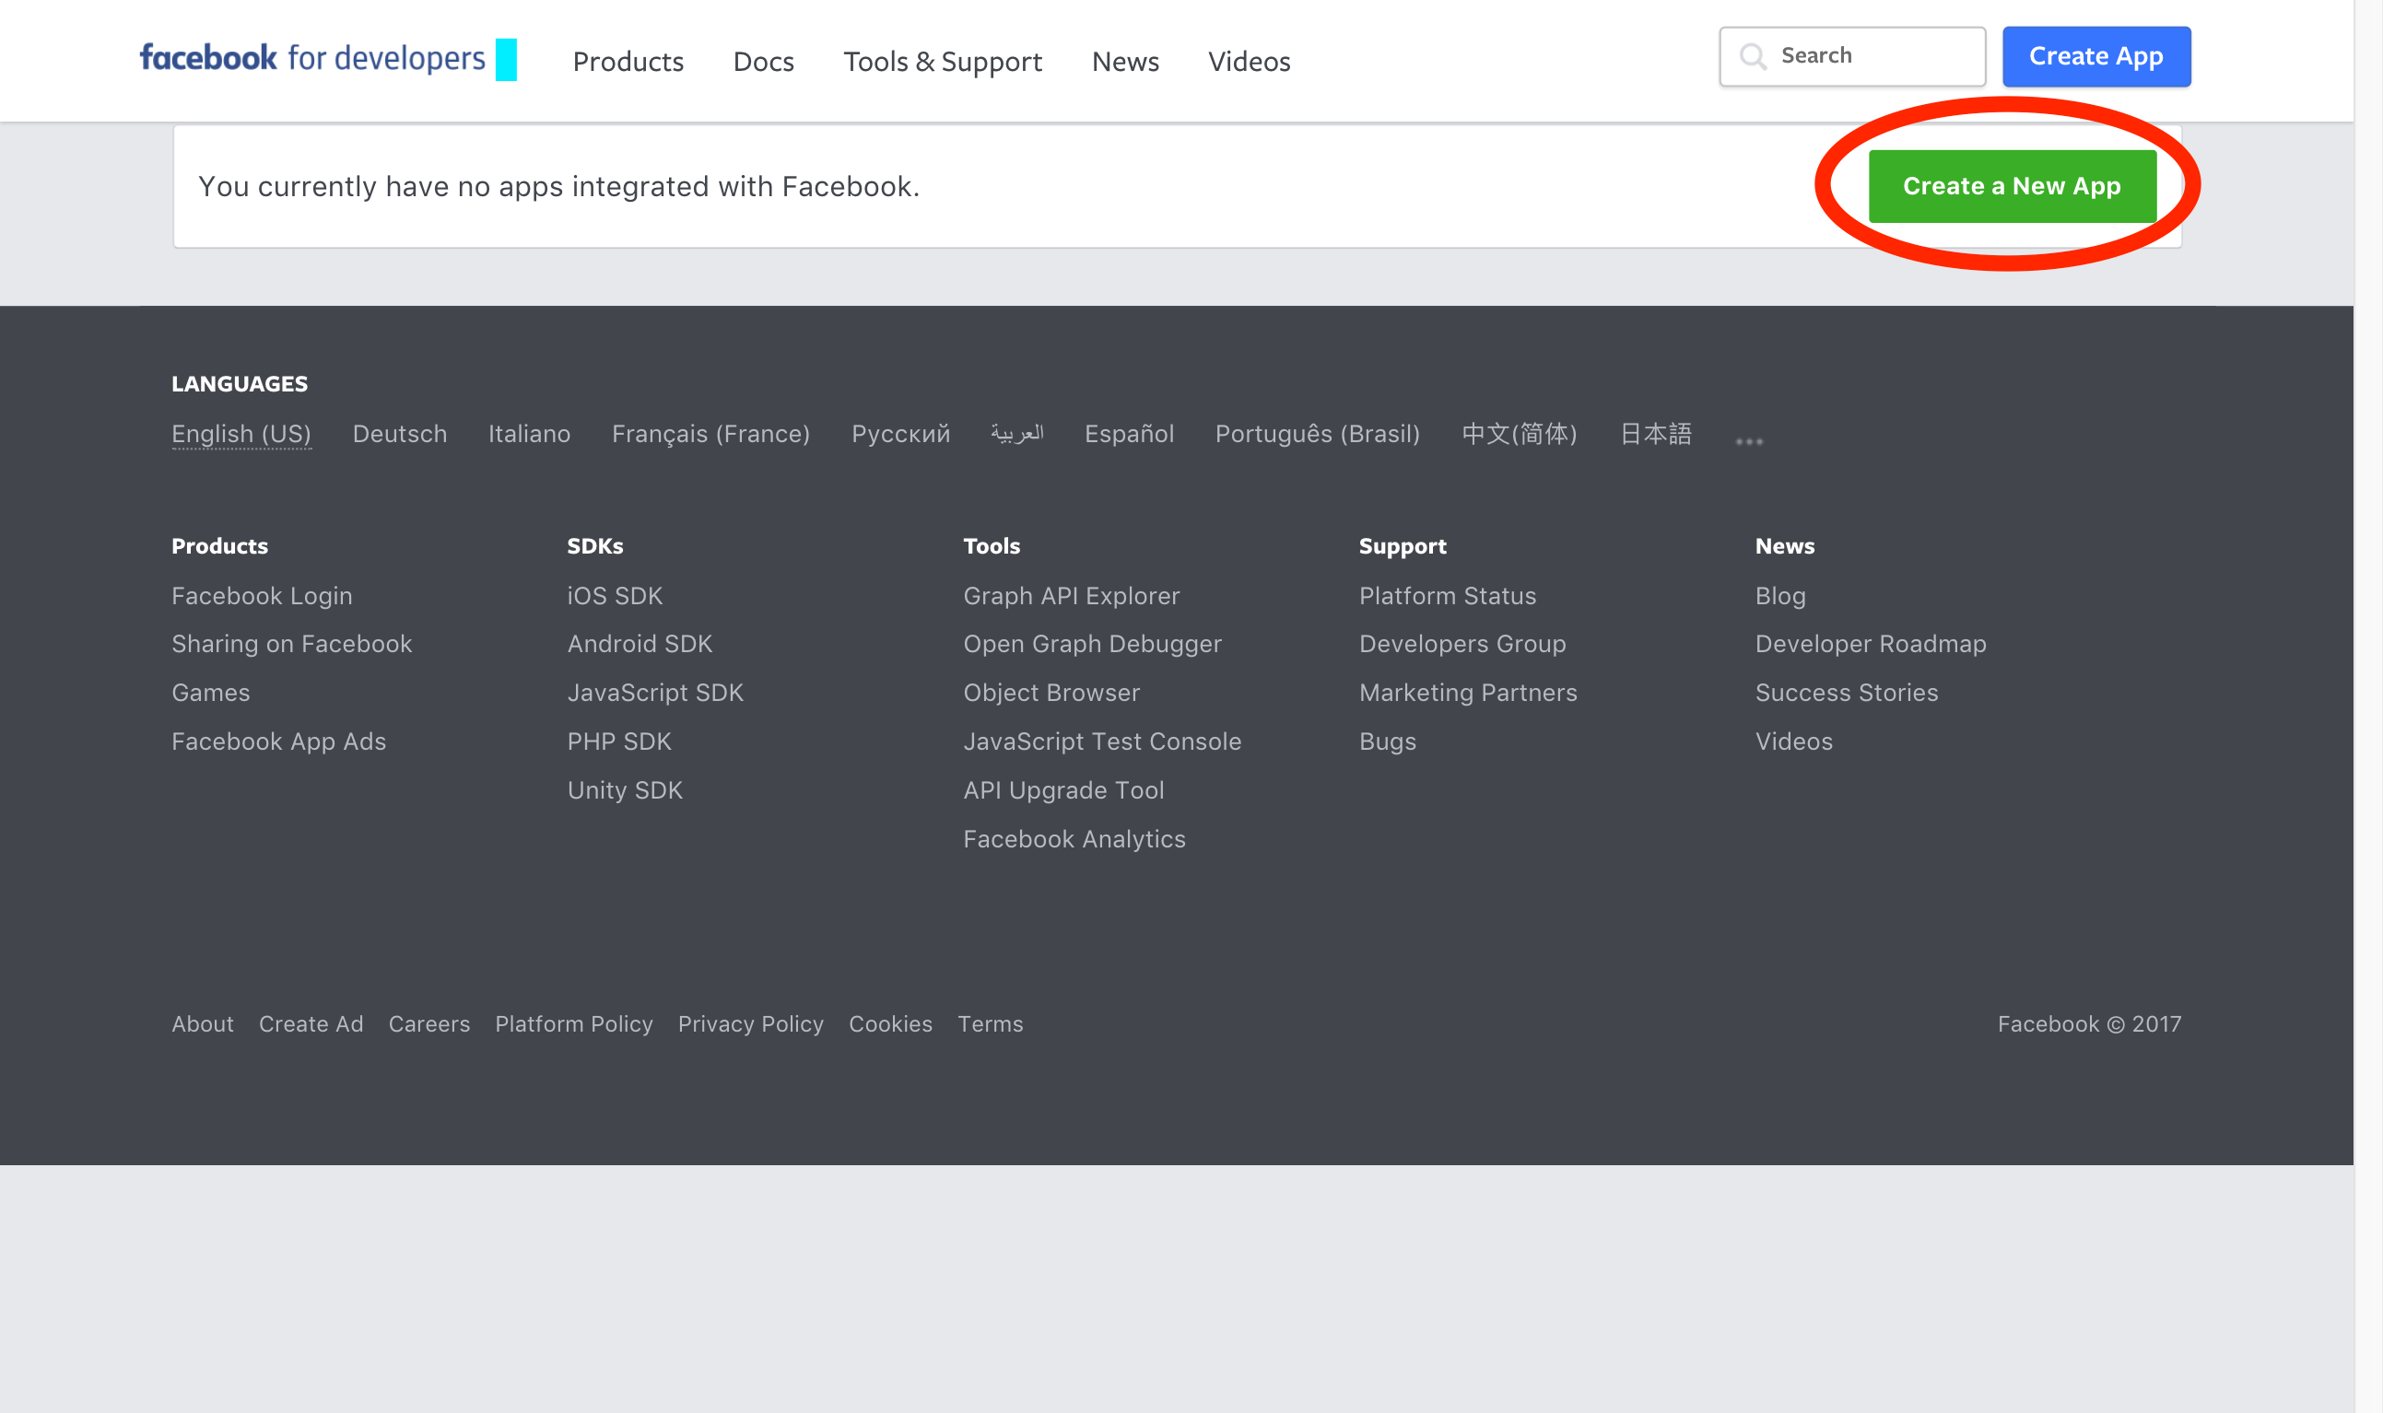Open Tools & Support menu
2383x1413 pixels.
943,62
